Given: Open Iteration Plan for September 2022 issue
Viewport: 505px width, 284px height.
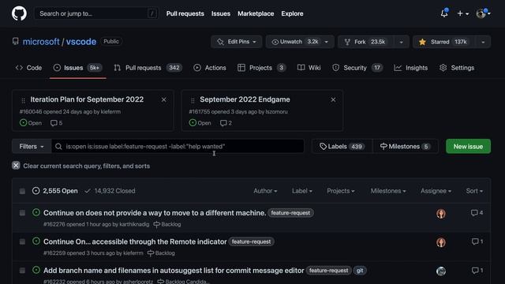Looking at the screenshot, I should [x=87, y=99].
